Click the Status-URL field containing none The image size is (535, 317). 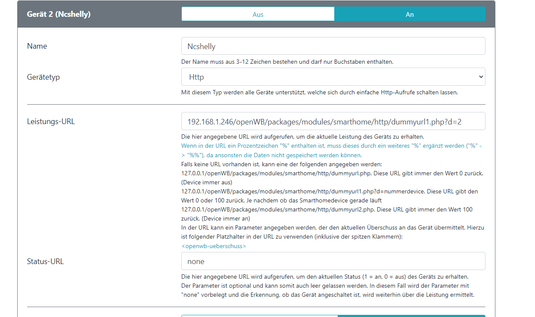[x=333, y=261]
